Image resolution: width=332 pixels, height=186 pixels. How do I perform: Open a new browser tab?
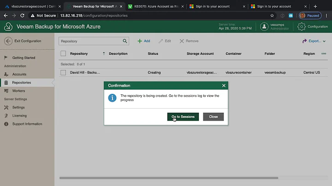315,6
